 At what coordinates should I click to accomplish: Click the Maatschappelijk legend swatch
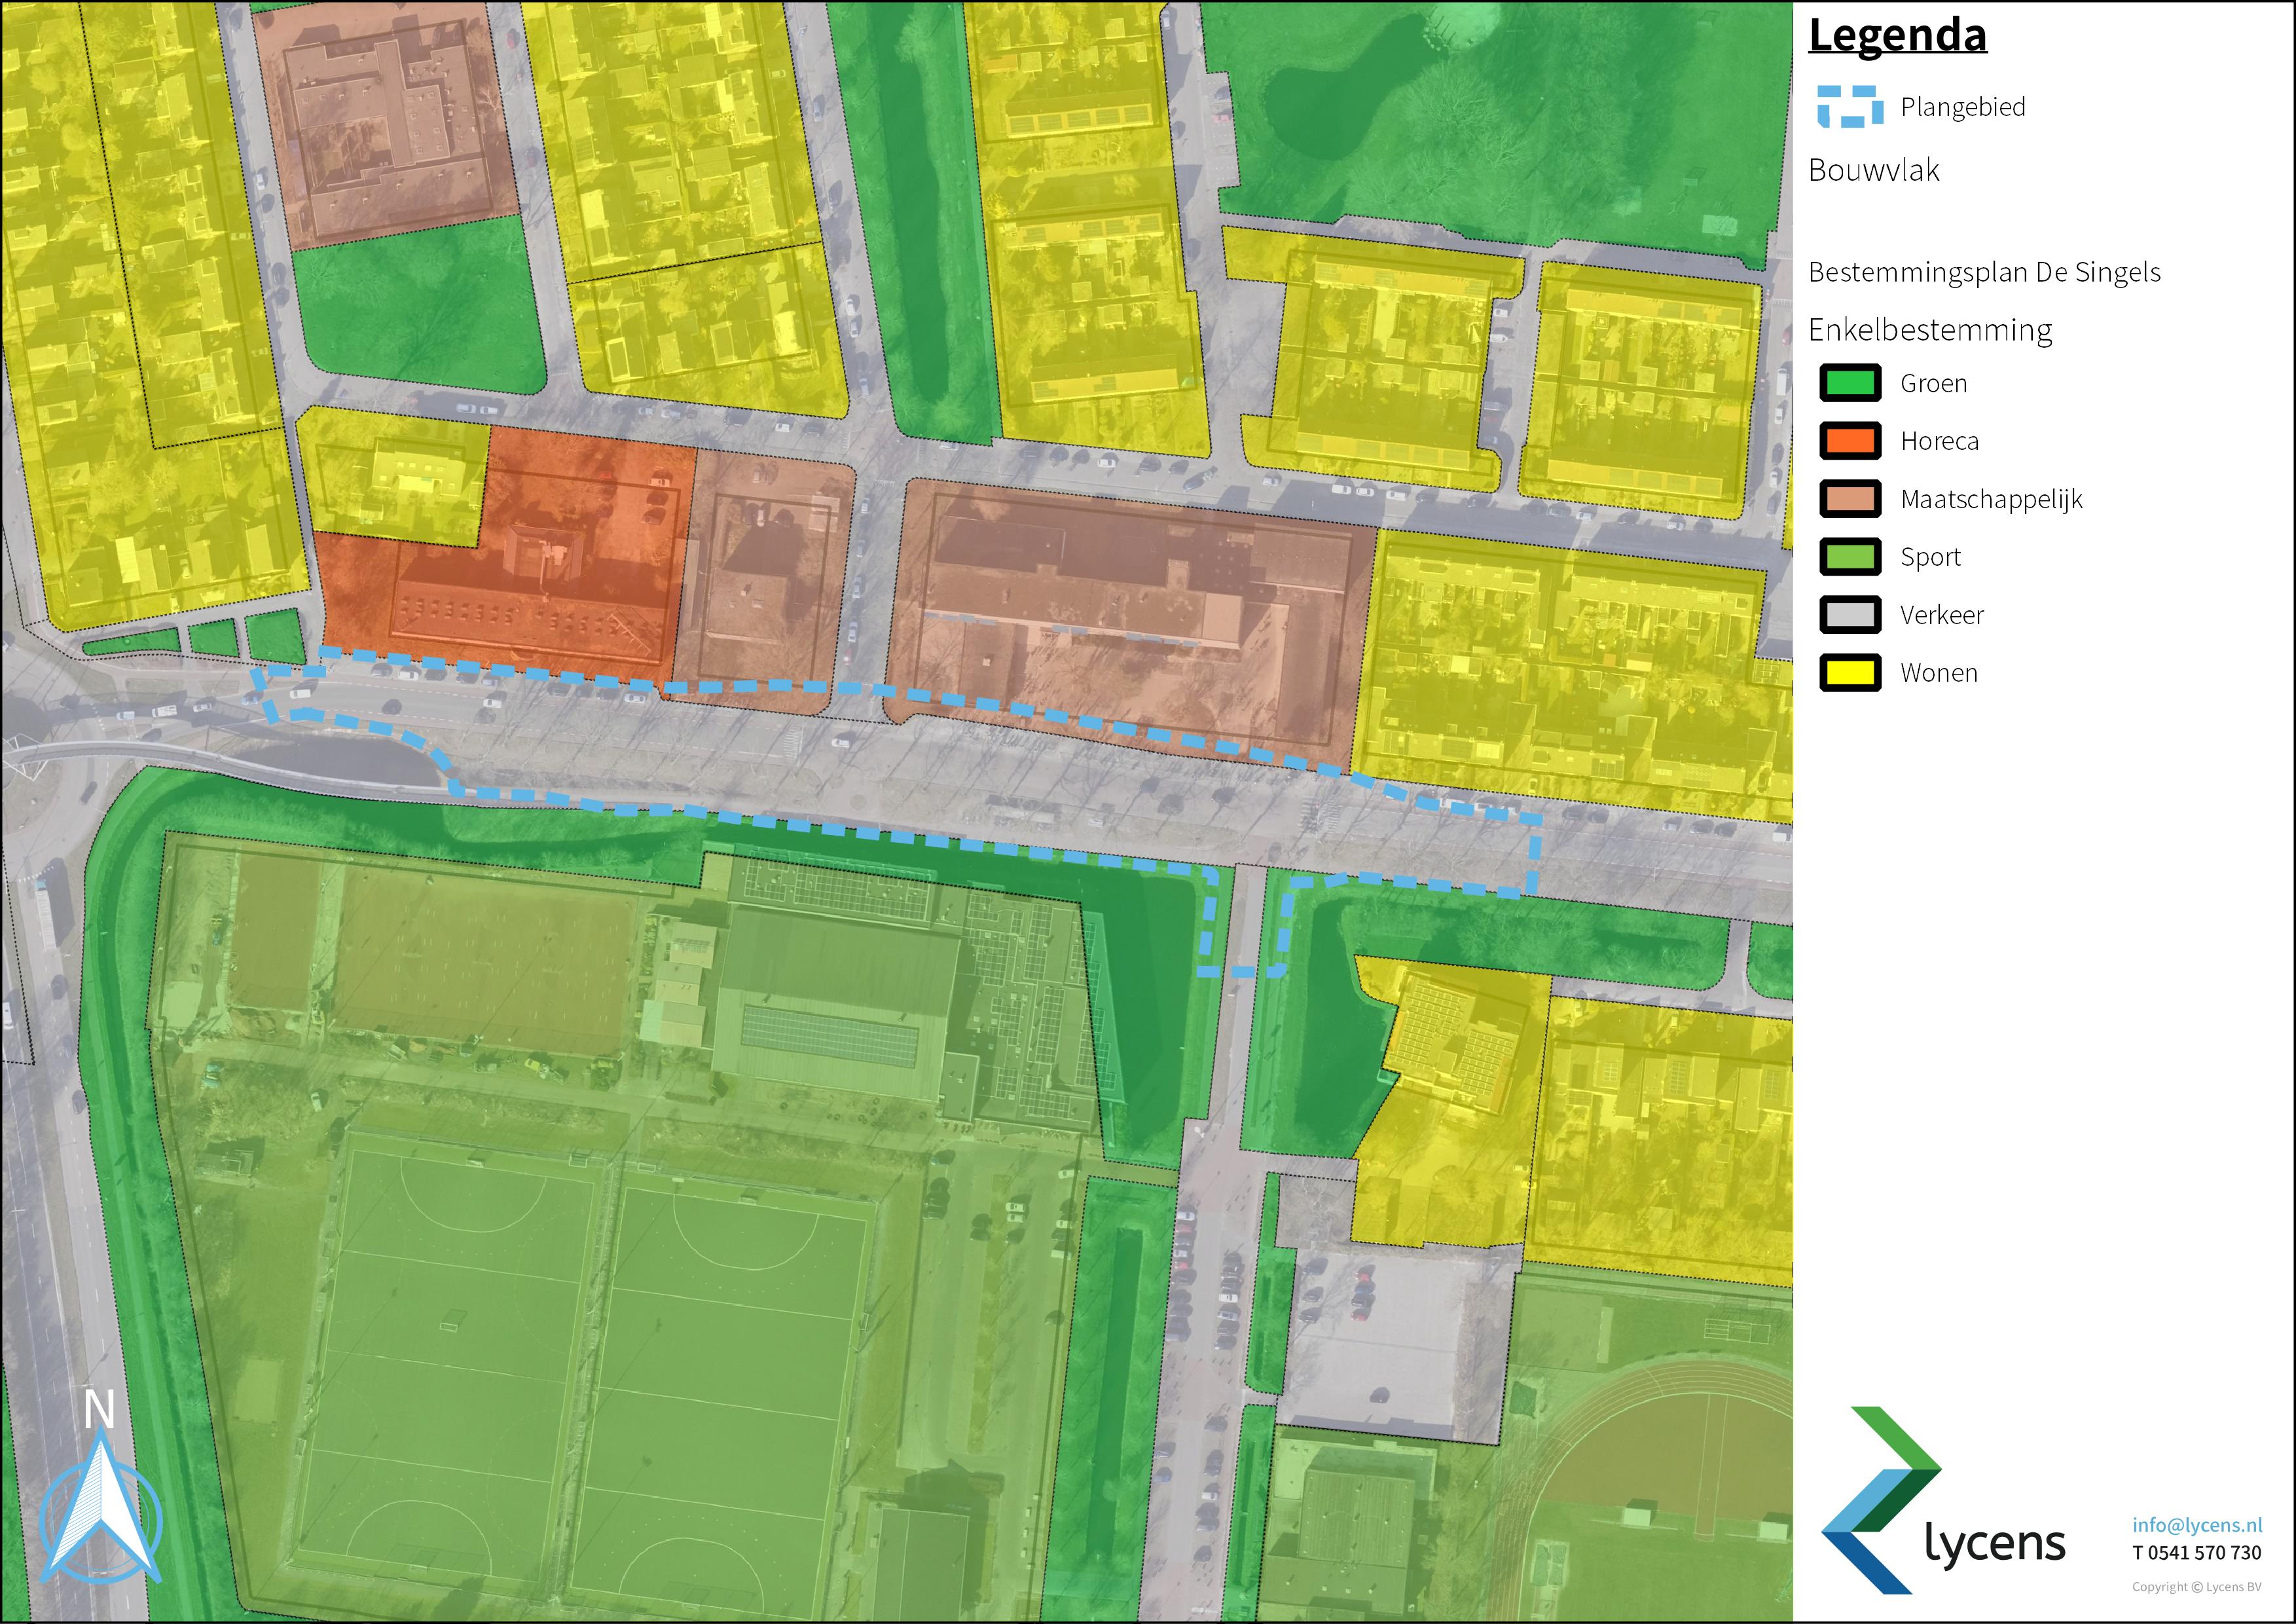(1850, 499)
